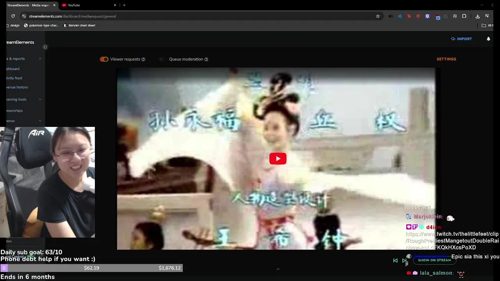
Task: Expand the Streaming tools sidebar section
Action: pyautogui.click(x=40, y=99)
